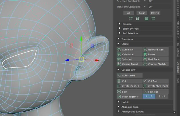Enable A to B stitch direction
The height and width of the screenshot is (116, 180).
click(x=149, y=97)
